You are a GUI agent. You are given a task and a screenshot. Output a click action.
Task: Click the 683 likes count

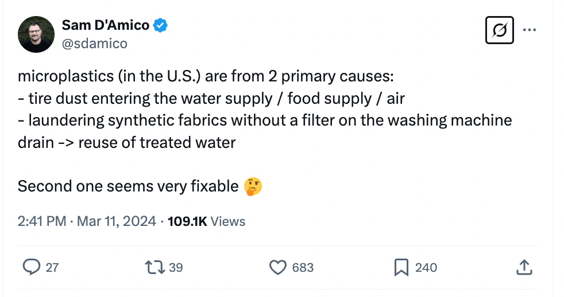pos(302,268)
